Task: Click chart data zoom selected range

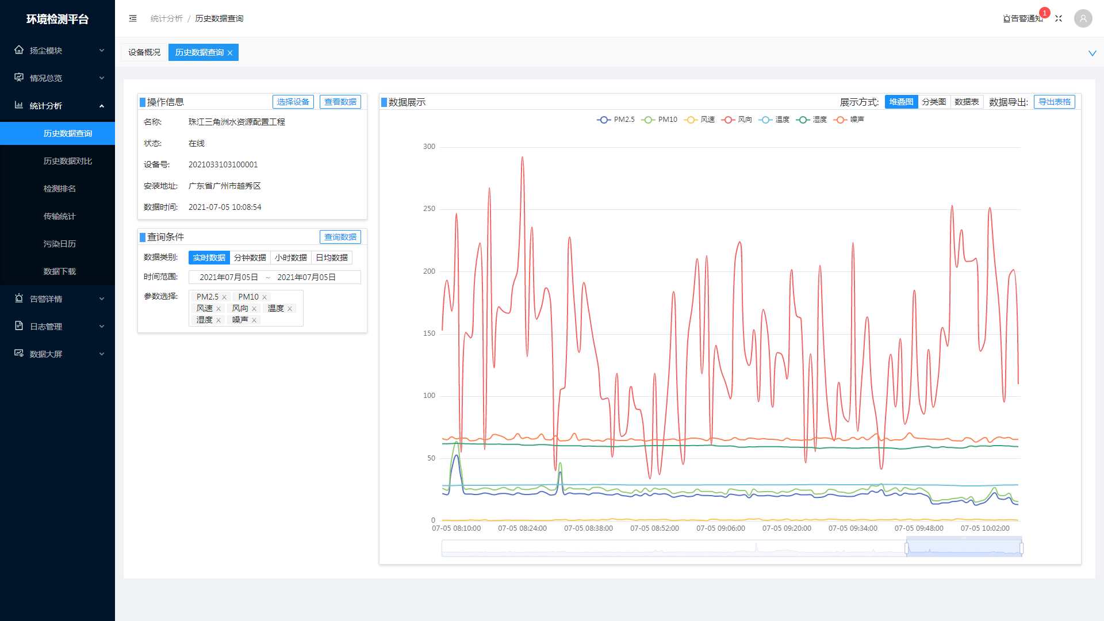Action: pos(964,547)
